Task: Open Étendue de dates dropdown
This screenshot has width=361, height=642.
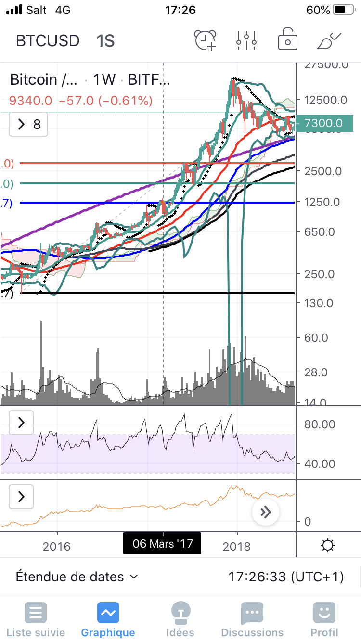Action: (77, 577)
